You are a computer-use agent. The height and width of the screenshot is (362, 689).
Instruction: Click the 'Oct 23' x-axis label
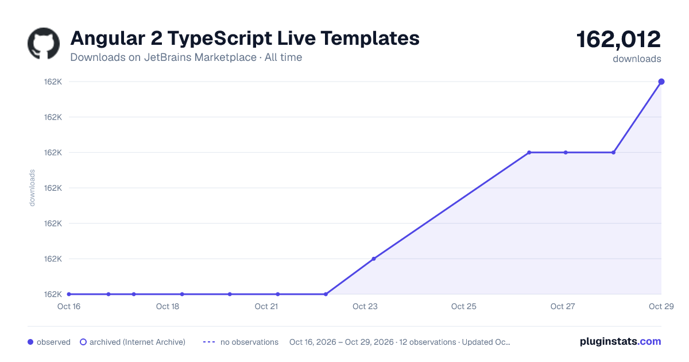tap(365, 306)
